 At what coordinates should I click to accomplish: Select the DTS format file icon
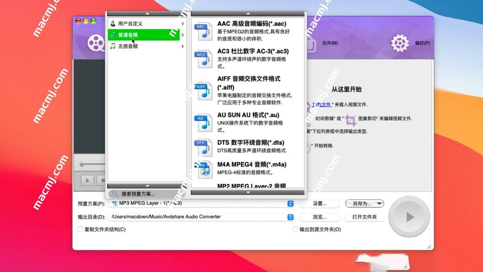pyautogui.click(x=203, y=148)
